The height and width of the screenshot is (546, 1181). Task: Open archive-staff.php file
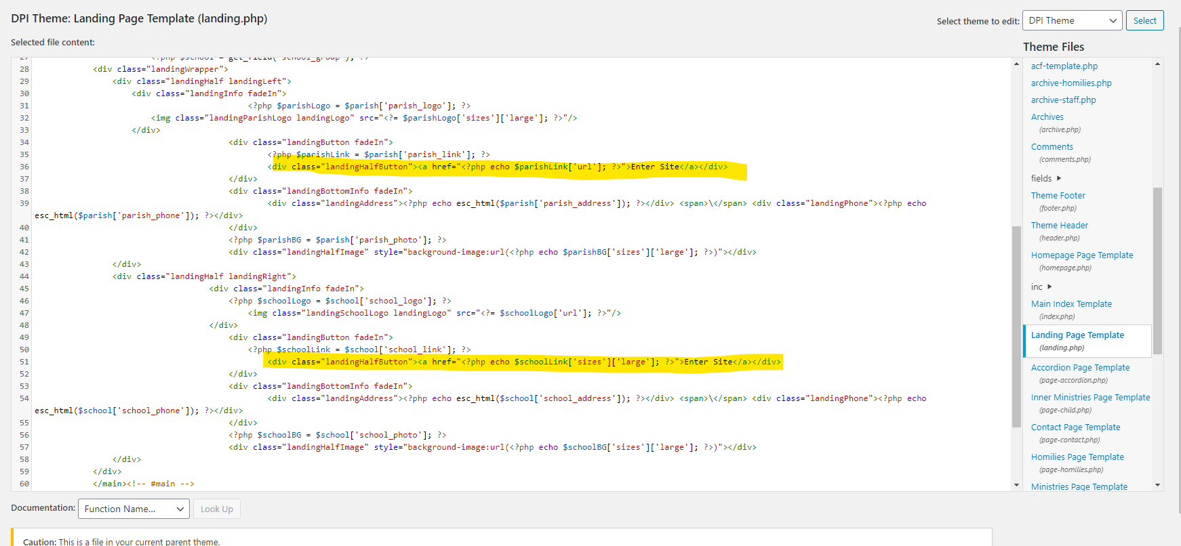pos(1063,100)
